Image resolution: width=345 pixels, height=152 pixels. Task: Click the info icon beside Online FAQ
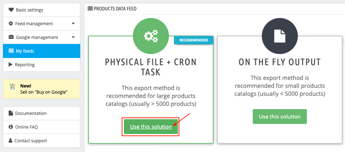click(10, 127)
